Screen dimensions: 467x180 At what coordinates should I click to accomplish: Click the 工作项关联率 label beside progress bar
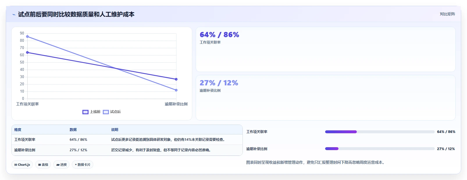pyautogui.click(x=257, y=132)
